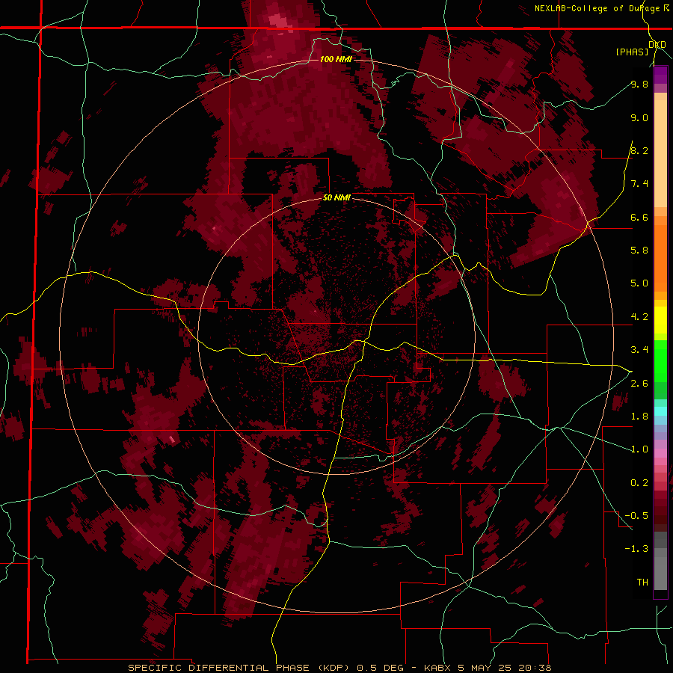Select the 7.4 value on the scale
The image size is (673, 673).
[639, 184]
